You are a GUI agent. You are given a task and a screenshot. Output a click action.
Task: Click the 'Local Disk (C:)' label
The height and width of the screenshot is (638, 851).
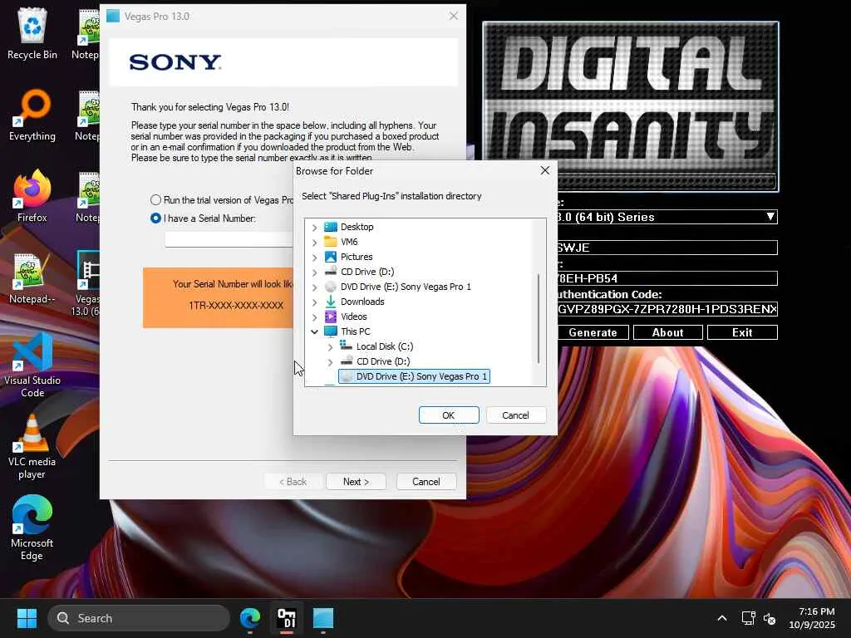point(385,346)
